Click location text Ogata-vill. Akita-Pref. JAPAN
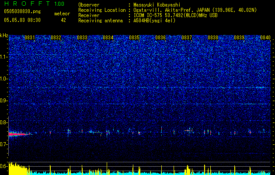The image size is (275, 175). pyautogui.click(x=172, y=10)
